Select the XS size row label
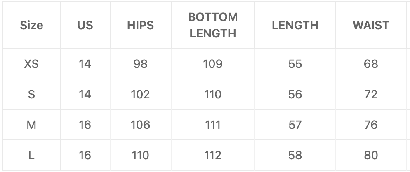The image size is (410, 172). [31, 64]
